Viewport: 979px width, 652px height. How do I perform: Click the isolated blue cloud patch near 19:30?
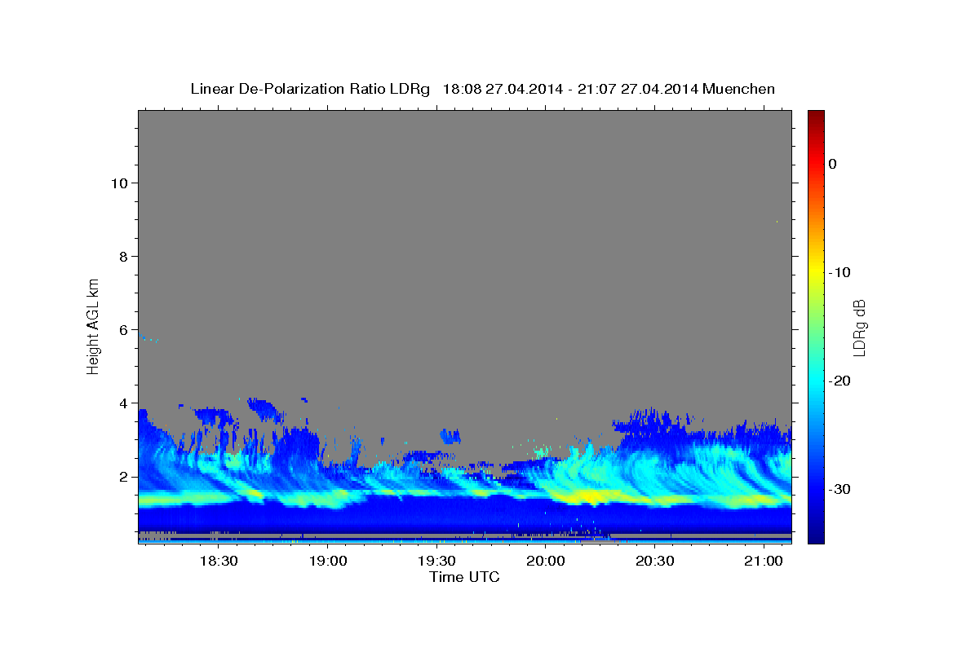click(x=450, y=435)
